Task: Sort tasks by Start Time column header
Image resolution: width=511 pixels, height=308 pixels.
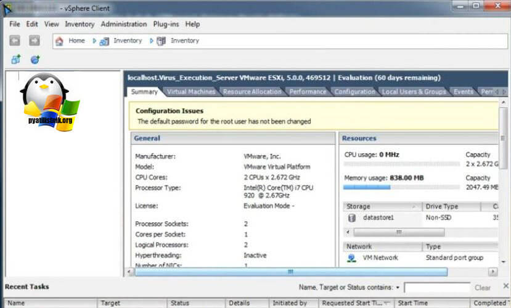Action: (x=432, y=303)
